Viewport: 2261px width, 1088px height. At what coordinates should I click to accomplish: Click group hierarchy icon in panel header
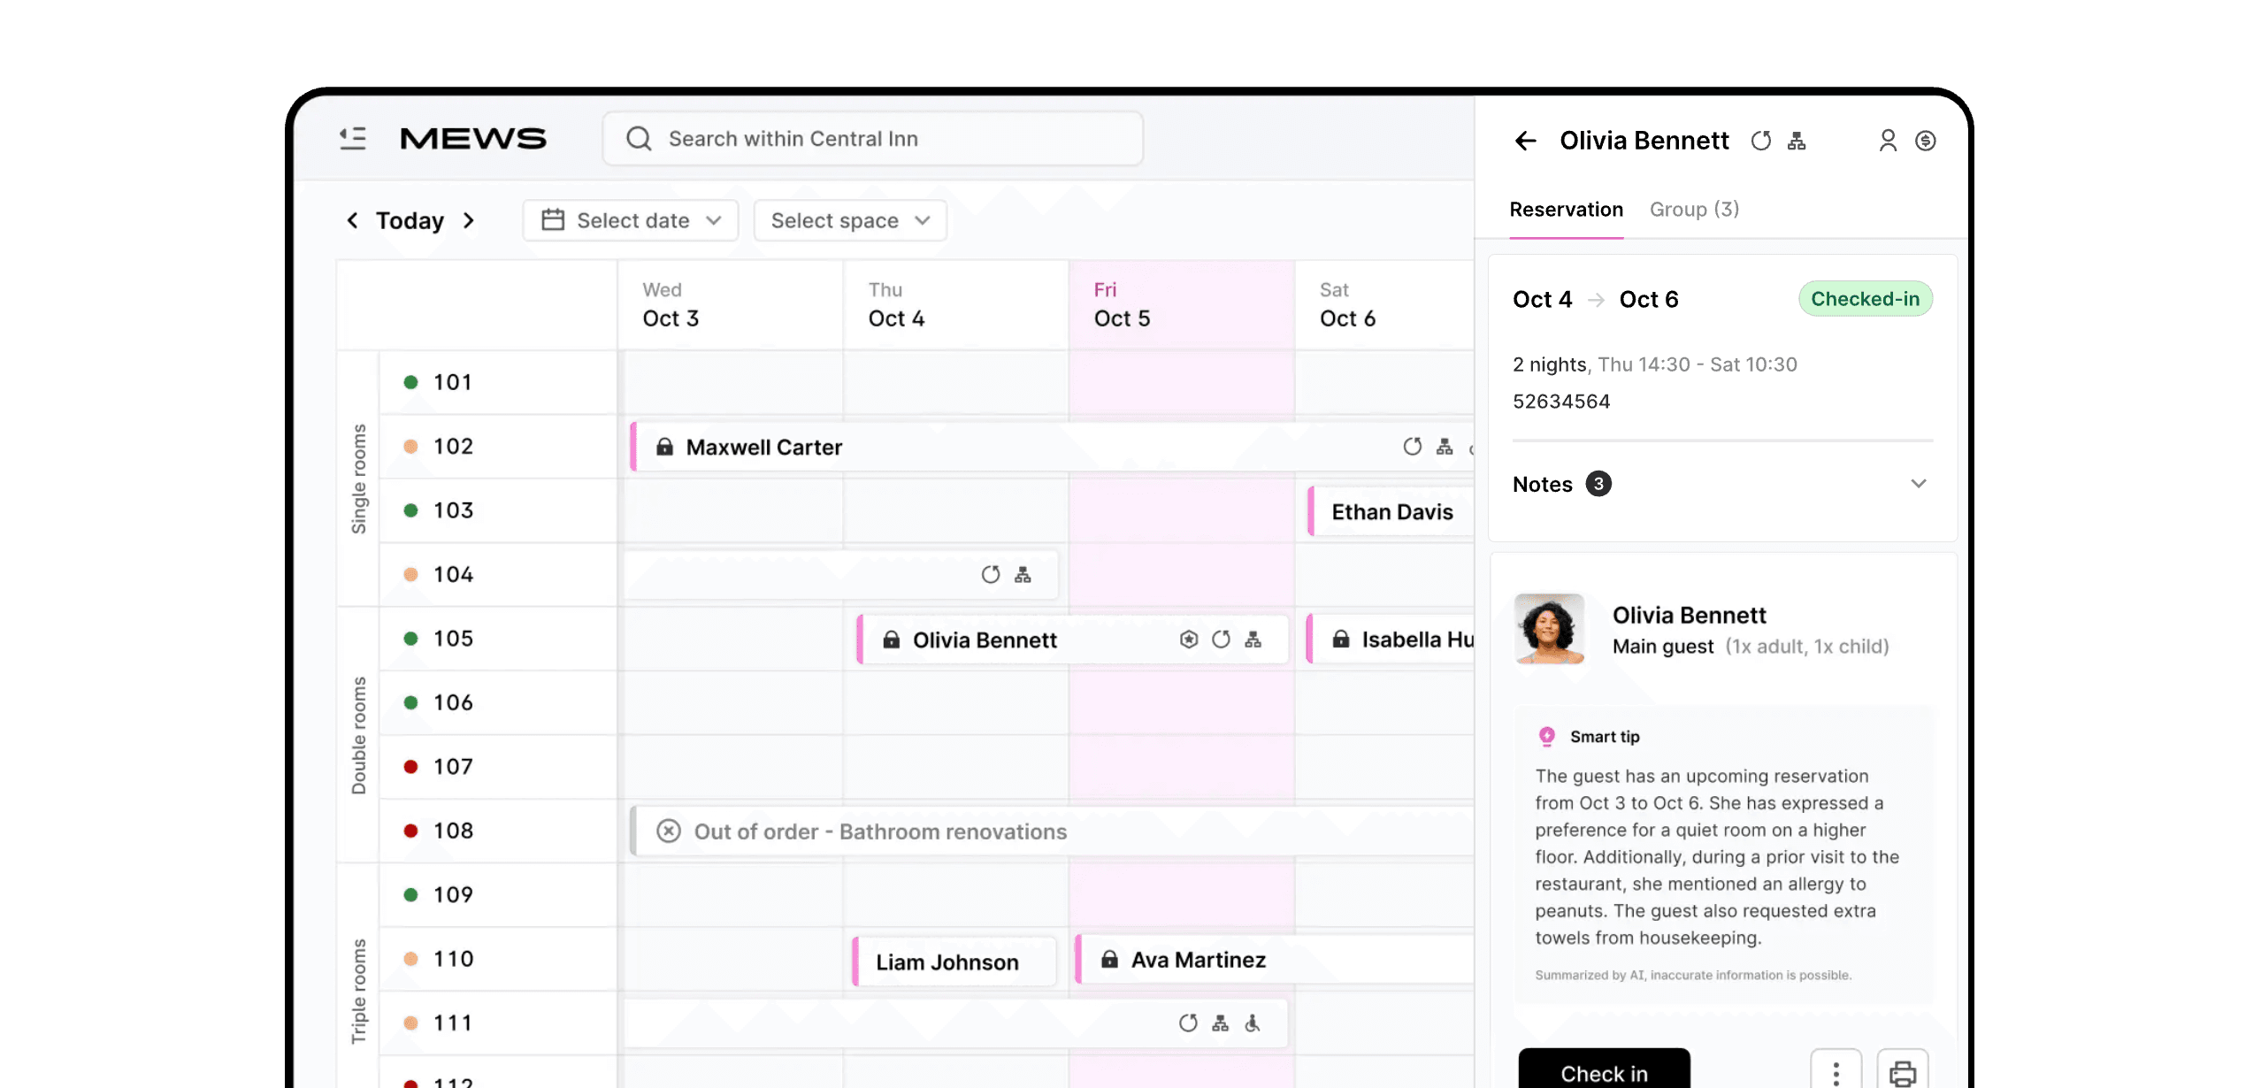click(1797, 141)
